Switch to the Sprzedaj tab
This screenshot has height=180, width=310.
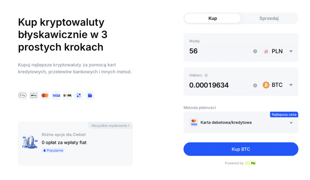point(269,18)
